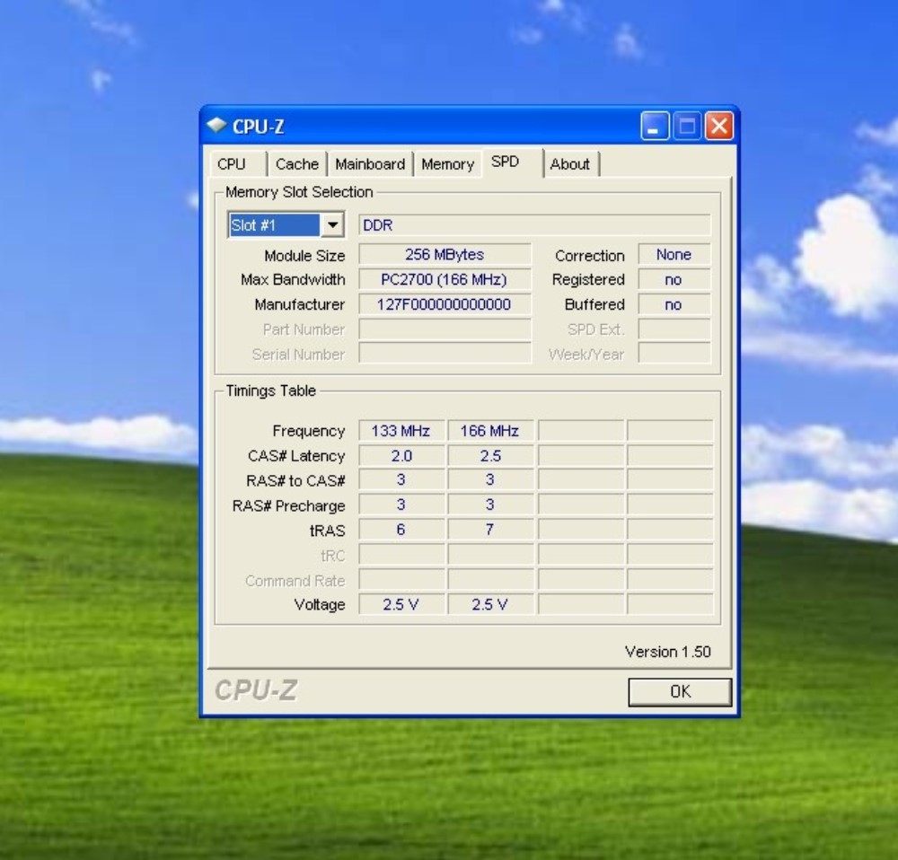This screenshot has height=860, width=898.
Task: Minimize the CPU-Z window
Action: (655, 126)
